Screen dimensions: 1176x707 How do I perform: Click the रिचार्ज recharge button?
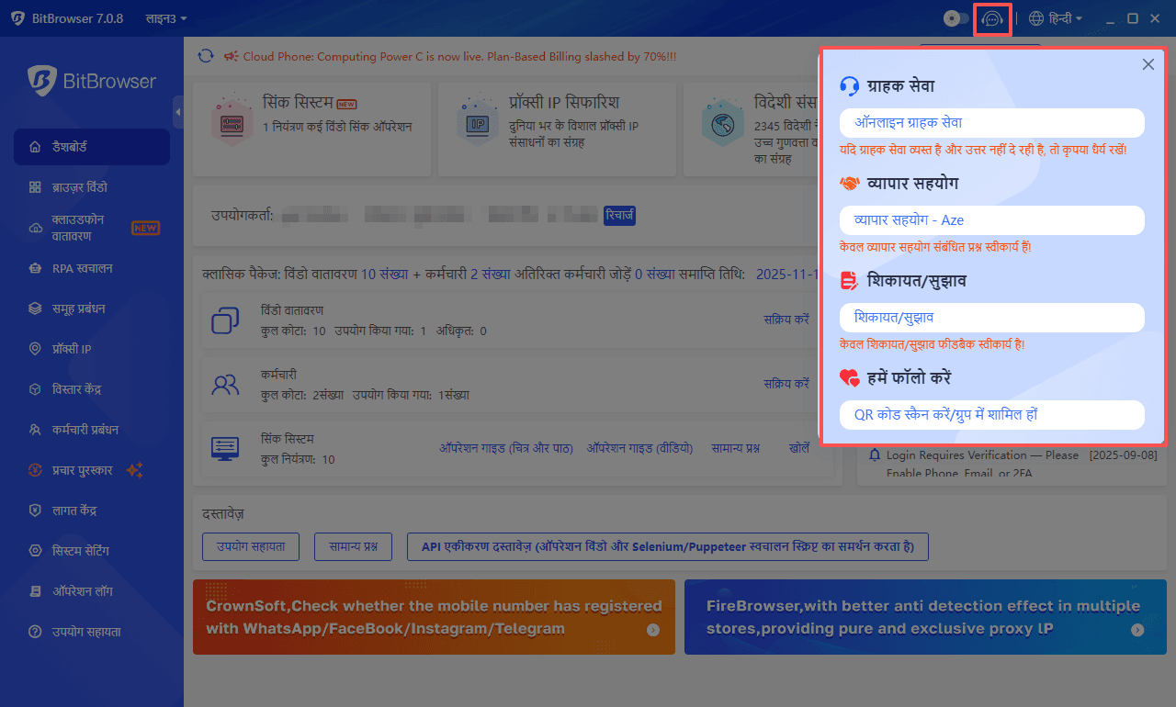[619, 216]
